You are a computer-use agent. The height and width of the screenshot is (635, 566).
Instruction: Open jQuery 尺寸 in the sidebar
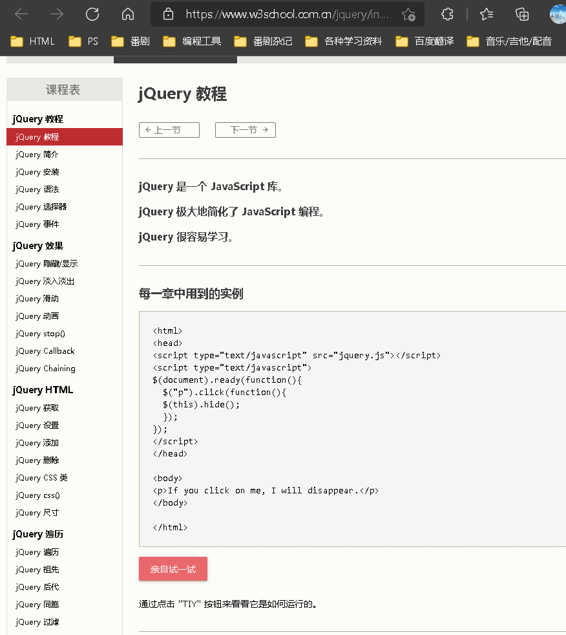tap(37, 512)
